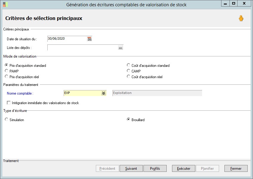Run the process with Exécuter
The width and height of the screenshot is (253, 179).
pyautogui.click(x=184, y=169)
